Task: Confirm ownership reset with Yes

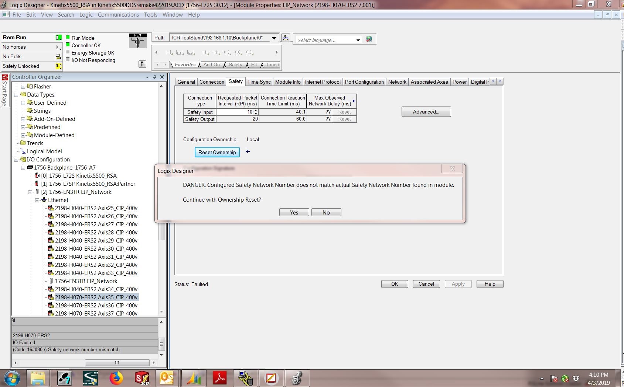Action: [294, 212]
